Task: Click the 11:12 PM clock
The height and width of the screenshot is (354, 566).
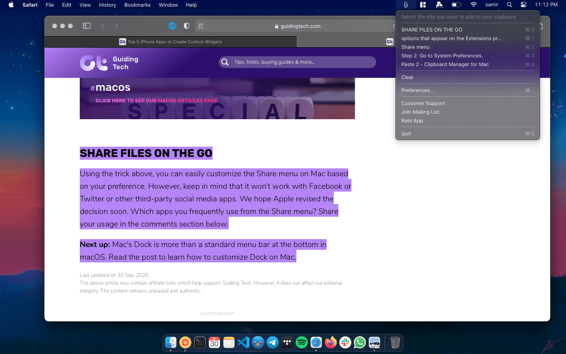Action: (546, 5)
